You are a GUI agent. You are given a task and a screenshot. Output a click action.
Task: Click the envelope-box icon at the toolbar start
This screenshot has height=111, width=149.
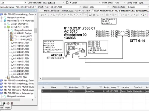coord(42,15)
